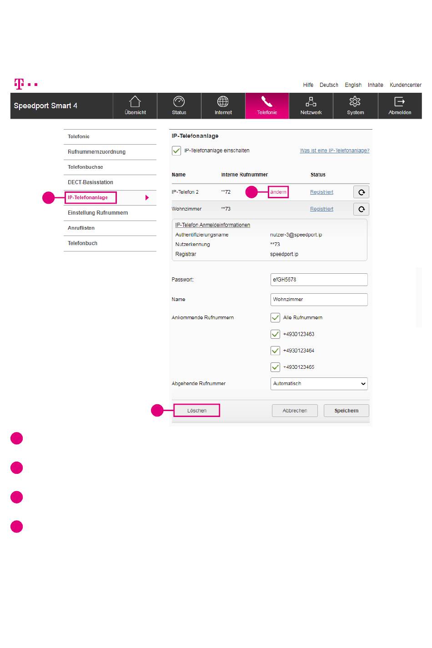The width and height of the screenshot is (432, 648).
Task: Focus the Name input field
Action: click(x=319, y=300)
